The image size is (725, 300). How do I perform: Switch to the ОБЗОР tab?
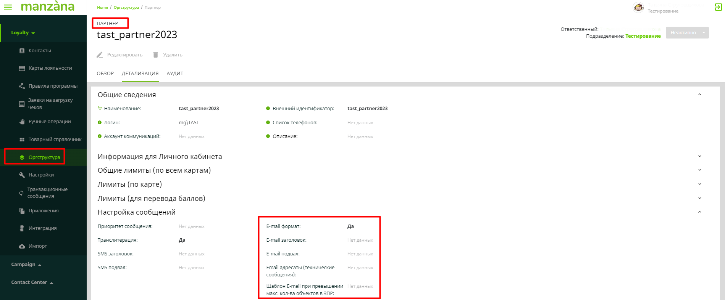coord(105,74)
